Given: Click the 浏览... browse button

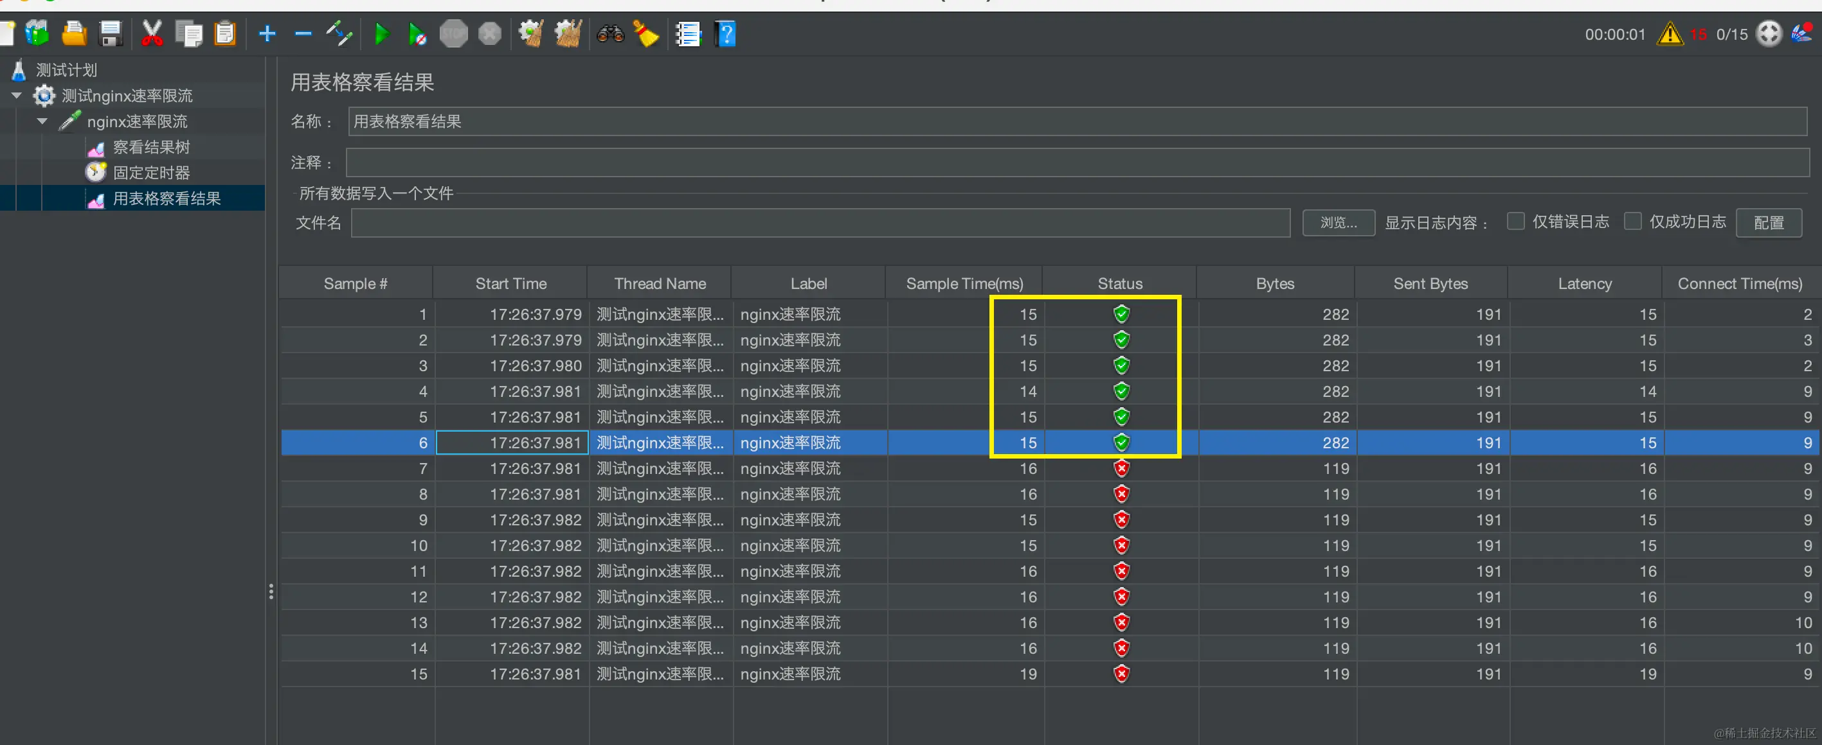Looking at the screenshot, I should (x=1338, y=223).
